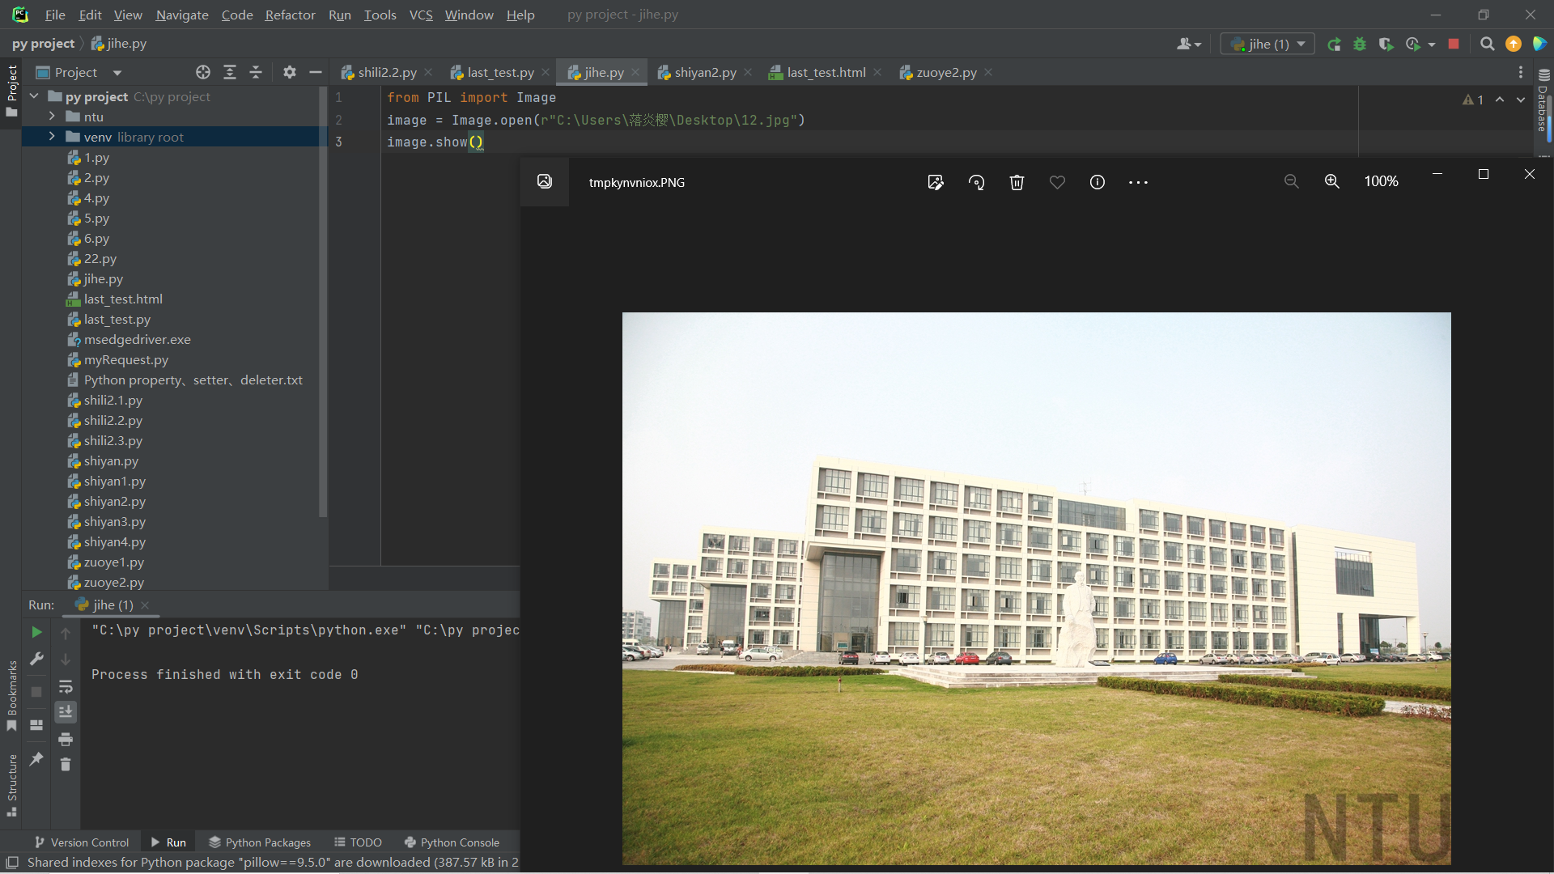The height and width of the screenshot is (874, 1554).
Task: Click Select Opened File target icon
Action: click(x=202, y=73)
